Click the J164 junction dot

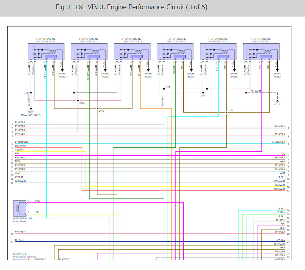point(78,100)
